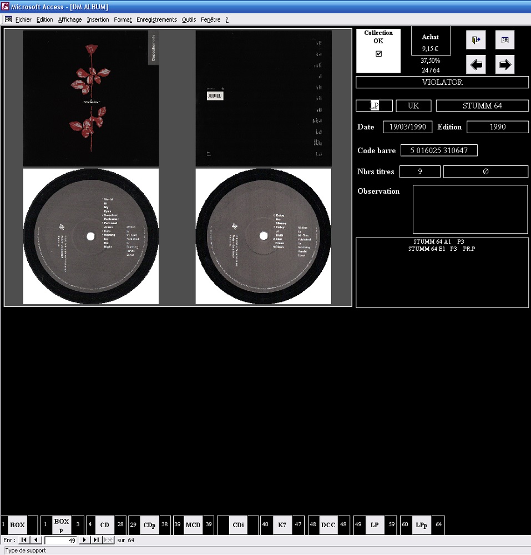Open the ? help menu
The height and width of the screenshot is (555, 531).
click(227, 19)
